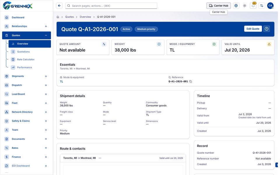
Task: Focus the search pages and actions field
Action: click(x=111, y=6)
